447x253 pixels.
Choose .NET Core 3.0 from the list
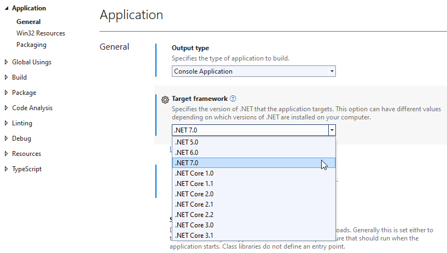(254, 225)
